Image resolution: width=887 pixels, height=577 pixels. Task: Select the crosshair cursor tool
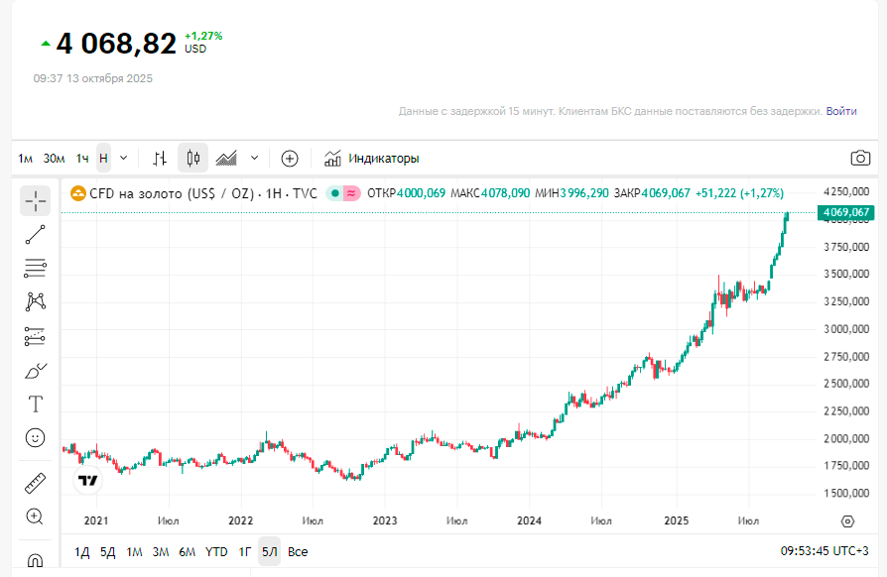(x=36, y=201)
